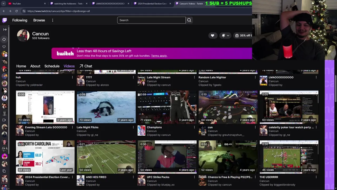
Task: Open options for UFC Strike Packs clip
Action: [194, 177]
